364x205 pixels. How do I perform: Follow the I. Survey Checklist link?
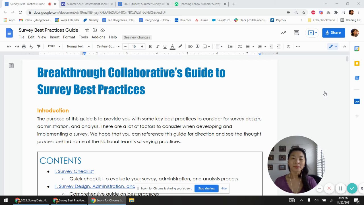tap(74, 171)
